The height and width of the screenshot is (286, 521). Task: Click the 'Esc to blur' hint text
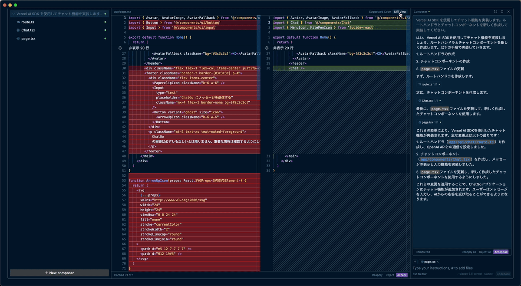pos(419,274)
